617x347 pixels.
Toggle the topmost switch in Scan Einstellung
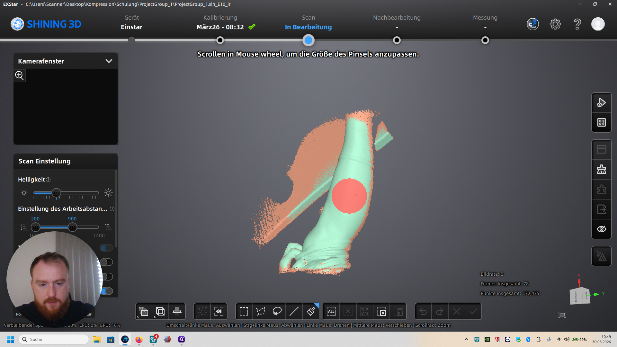[x=106, y=248]
